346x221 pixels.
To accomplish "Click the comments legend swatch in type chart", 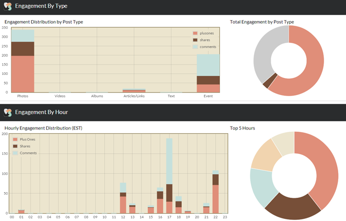I will click(x=195, y=47).
